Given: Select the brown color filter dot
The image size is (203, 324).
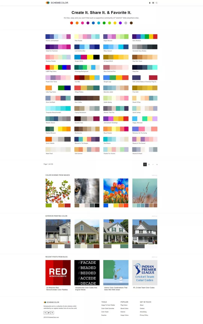Looking at the screenshot, I should [x=131, y=23].
